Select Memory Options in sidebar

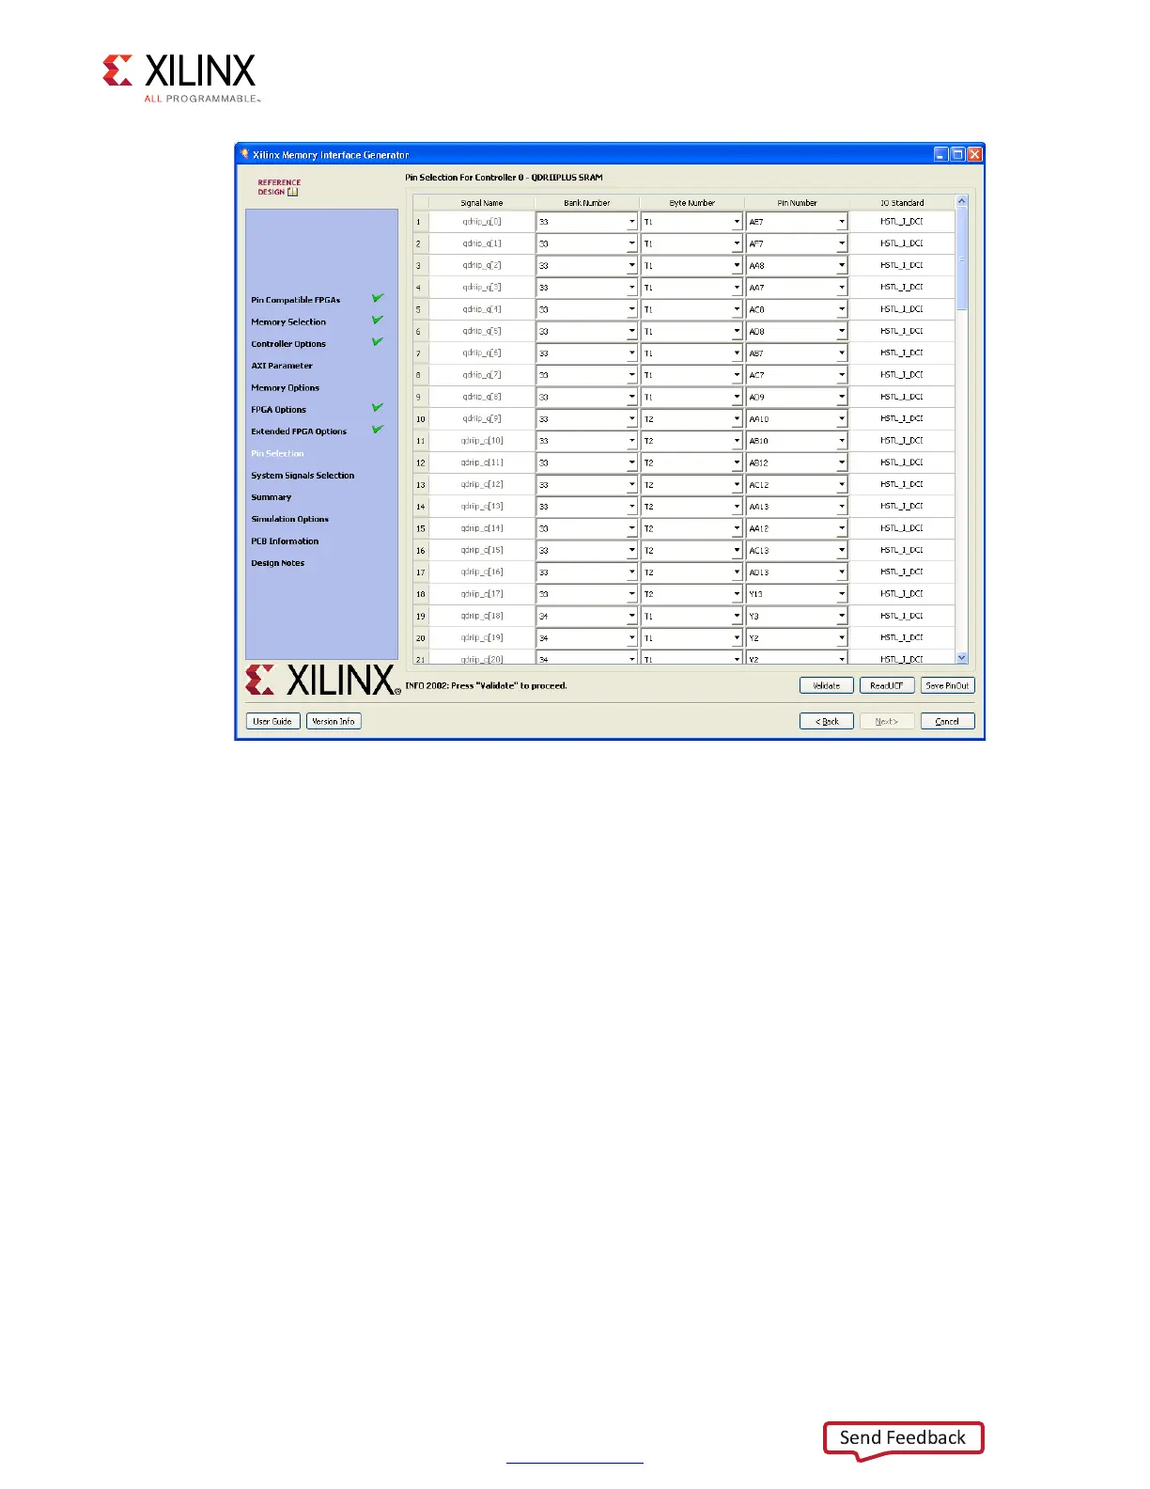(285, 387)
